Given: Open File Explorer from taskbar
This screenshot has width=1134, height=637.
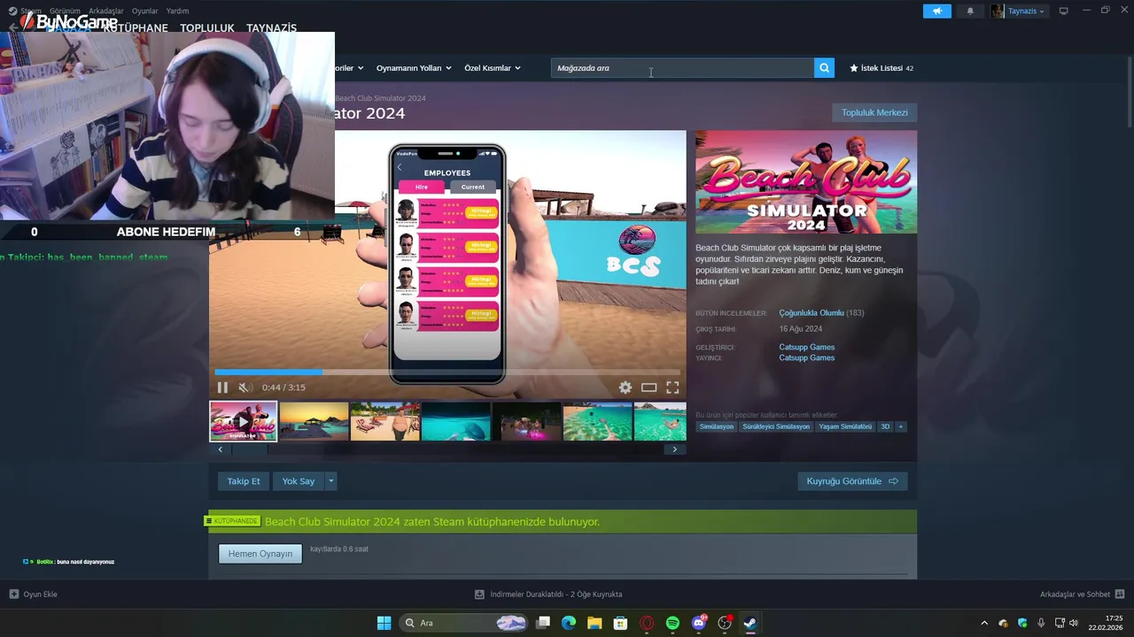Looking at the screenshot, I should point(594,623).
